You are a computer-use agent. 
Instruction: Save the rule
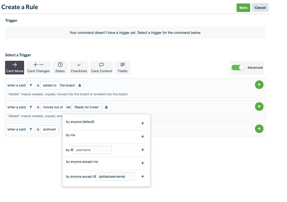click(243, 8)
